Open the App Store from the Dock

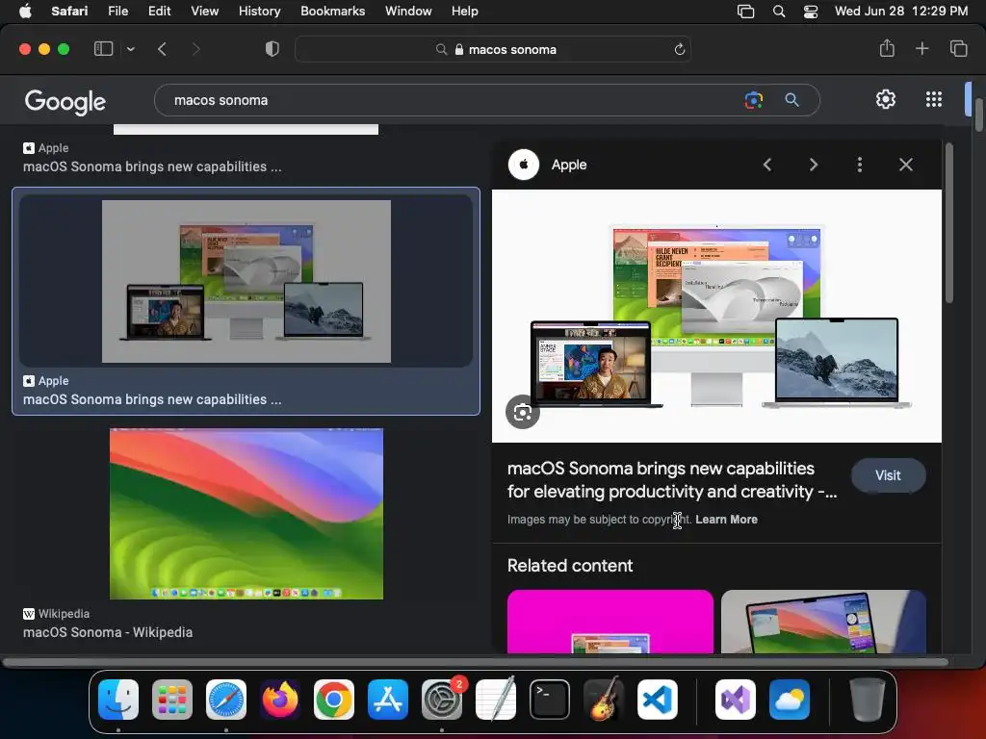(x=388, y=700)
